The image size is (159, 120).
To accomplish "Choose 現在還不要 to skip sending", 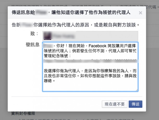I will [x=115, y=104].
